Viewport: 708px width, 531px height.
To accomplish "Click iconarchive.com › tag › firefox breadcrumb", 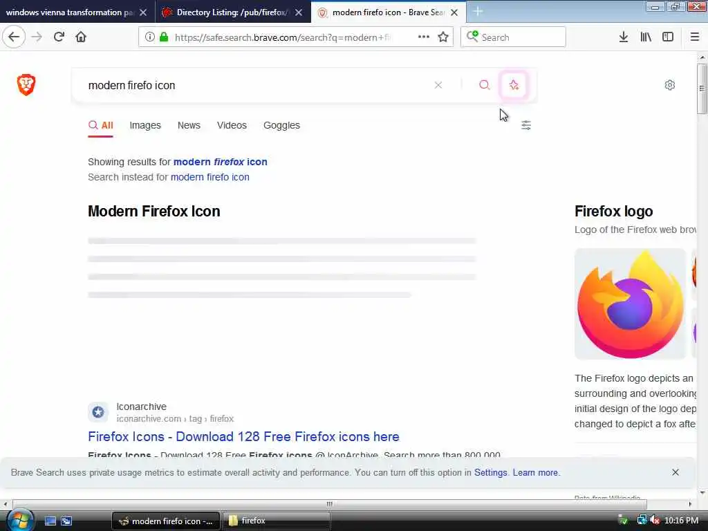I will tap(175, 418).
